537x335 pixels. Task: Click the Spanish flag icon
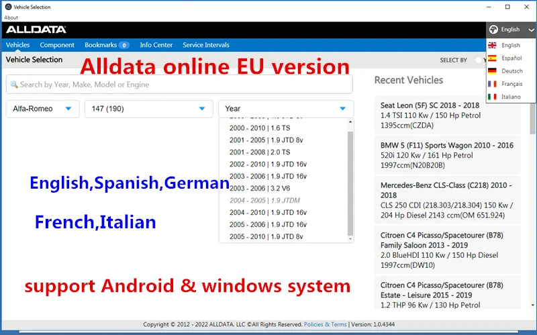492,58
